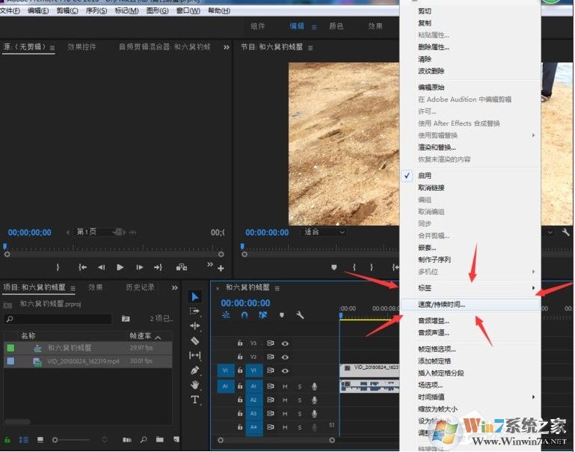The image size is (575, 452).
Task: Select the Razor tool in the tools panel
Action: [x=195, y=340]
